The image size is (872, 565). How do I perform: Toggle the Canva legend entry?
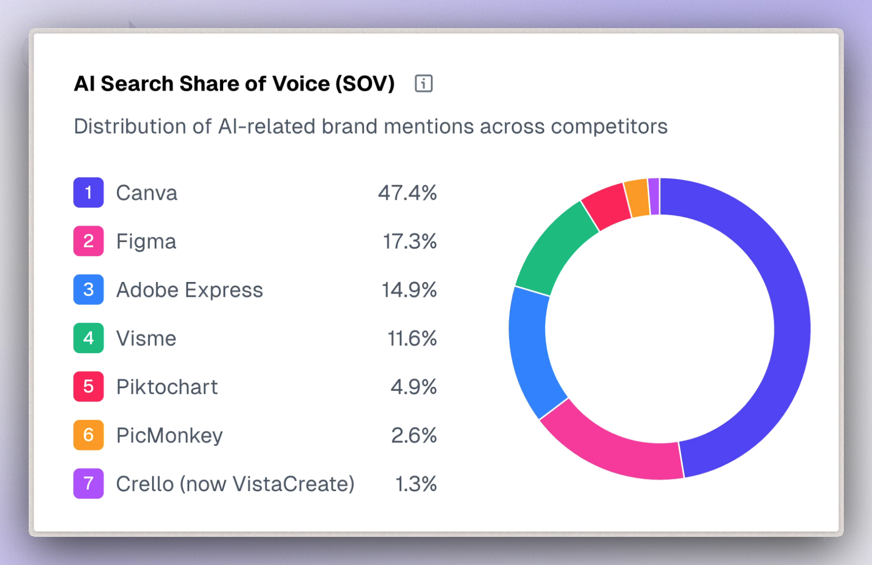147,193
